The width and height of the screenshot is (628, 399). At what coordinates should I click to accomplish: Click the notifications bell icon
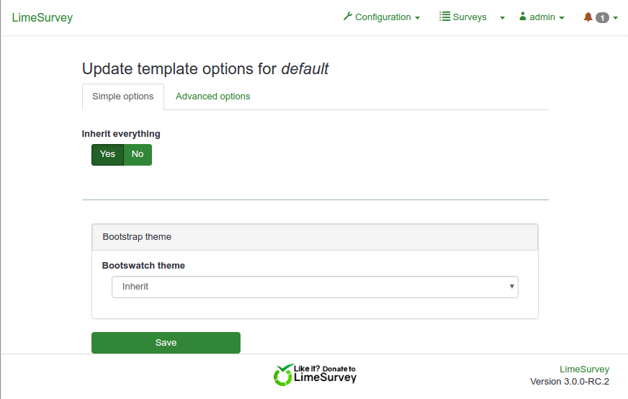click(x=588, y=17)
